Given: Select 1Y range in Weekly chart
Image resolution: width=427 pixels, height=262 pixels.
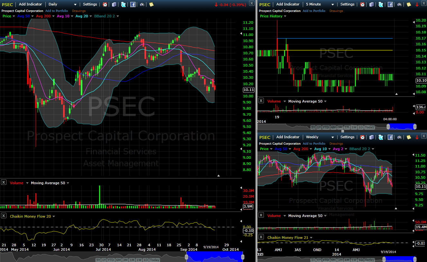Looking at the screenshot, I should pyautogui.click(x=319, y=260).
